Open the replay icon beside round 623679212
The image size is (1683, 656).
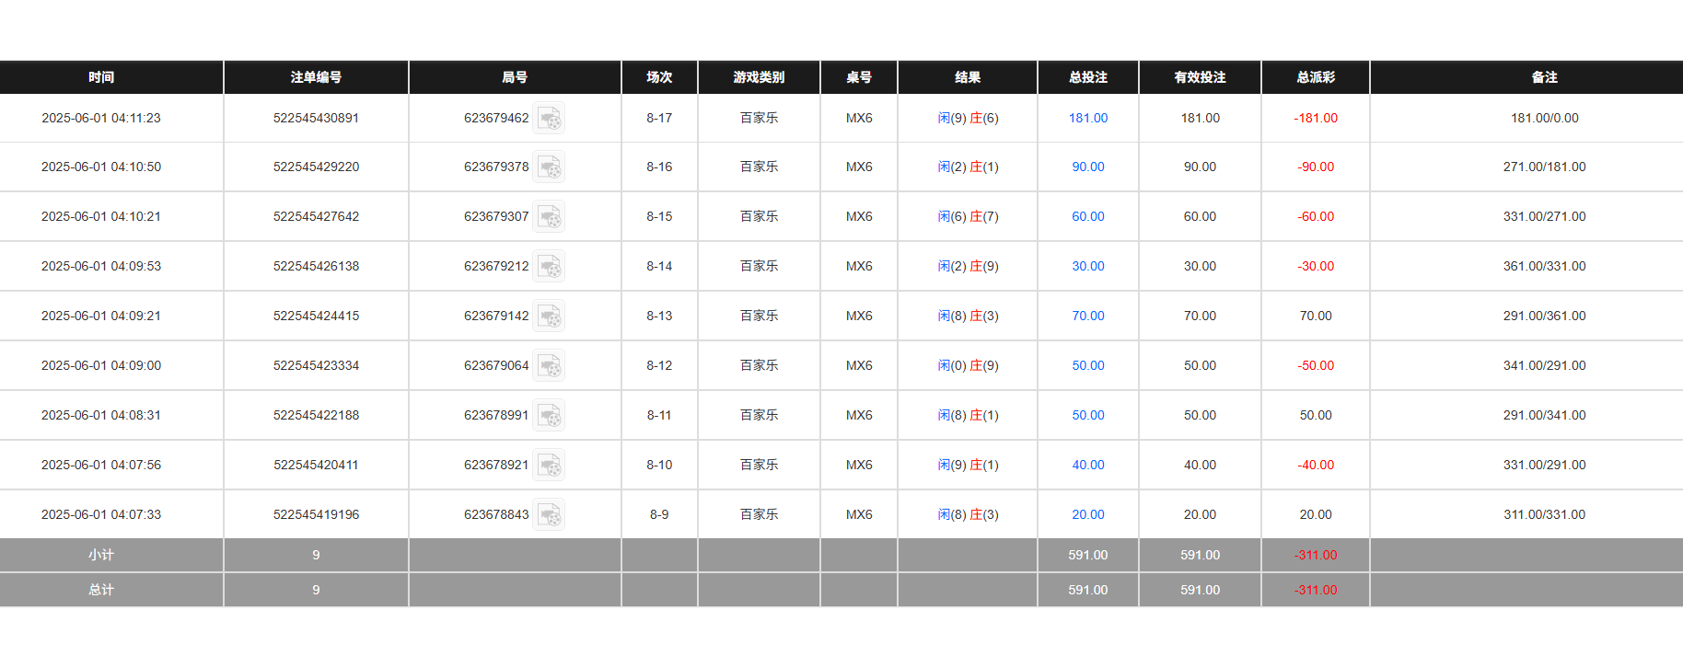click(x=550, y=266)
